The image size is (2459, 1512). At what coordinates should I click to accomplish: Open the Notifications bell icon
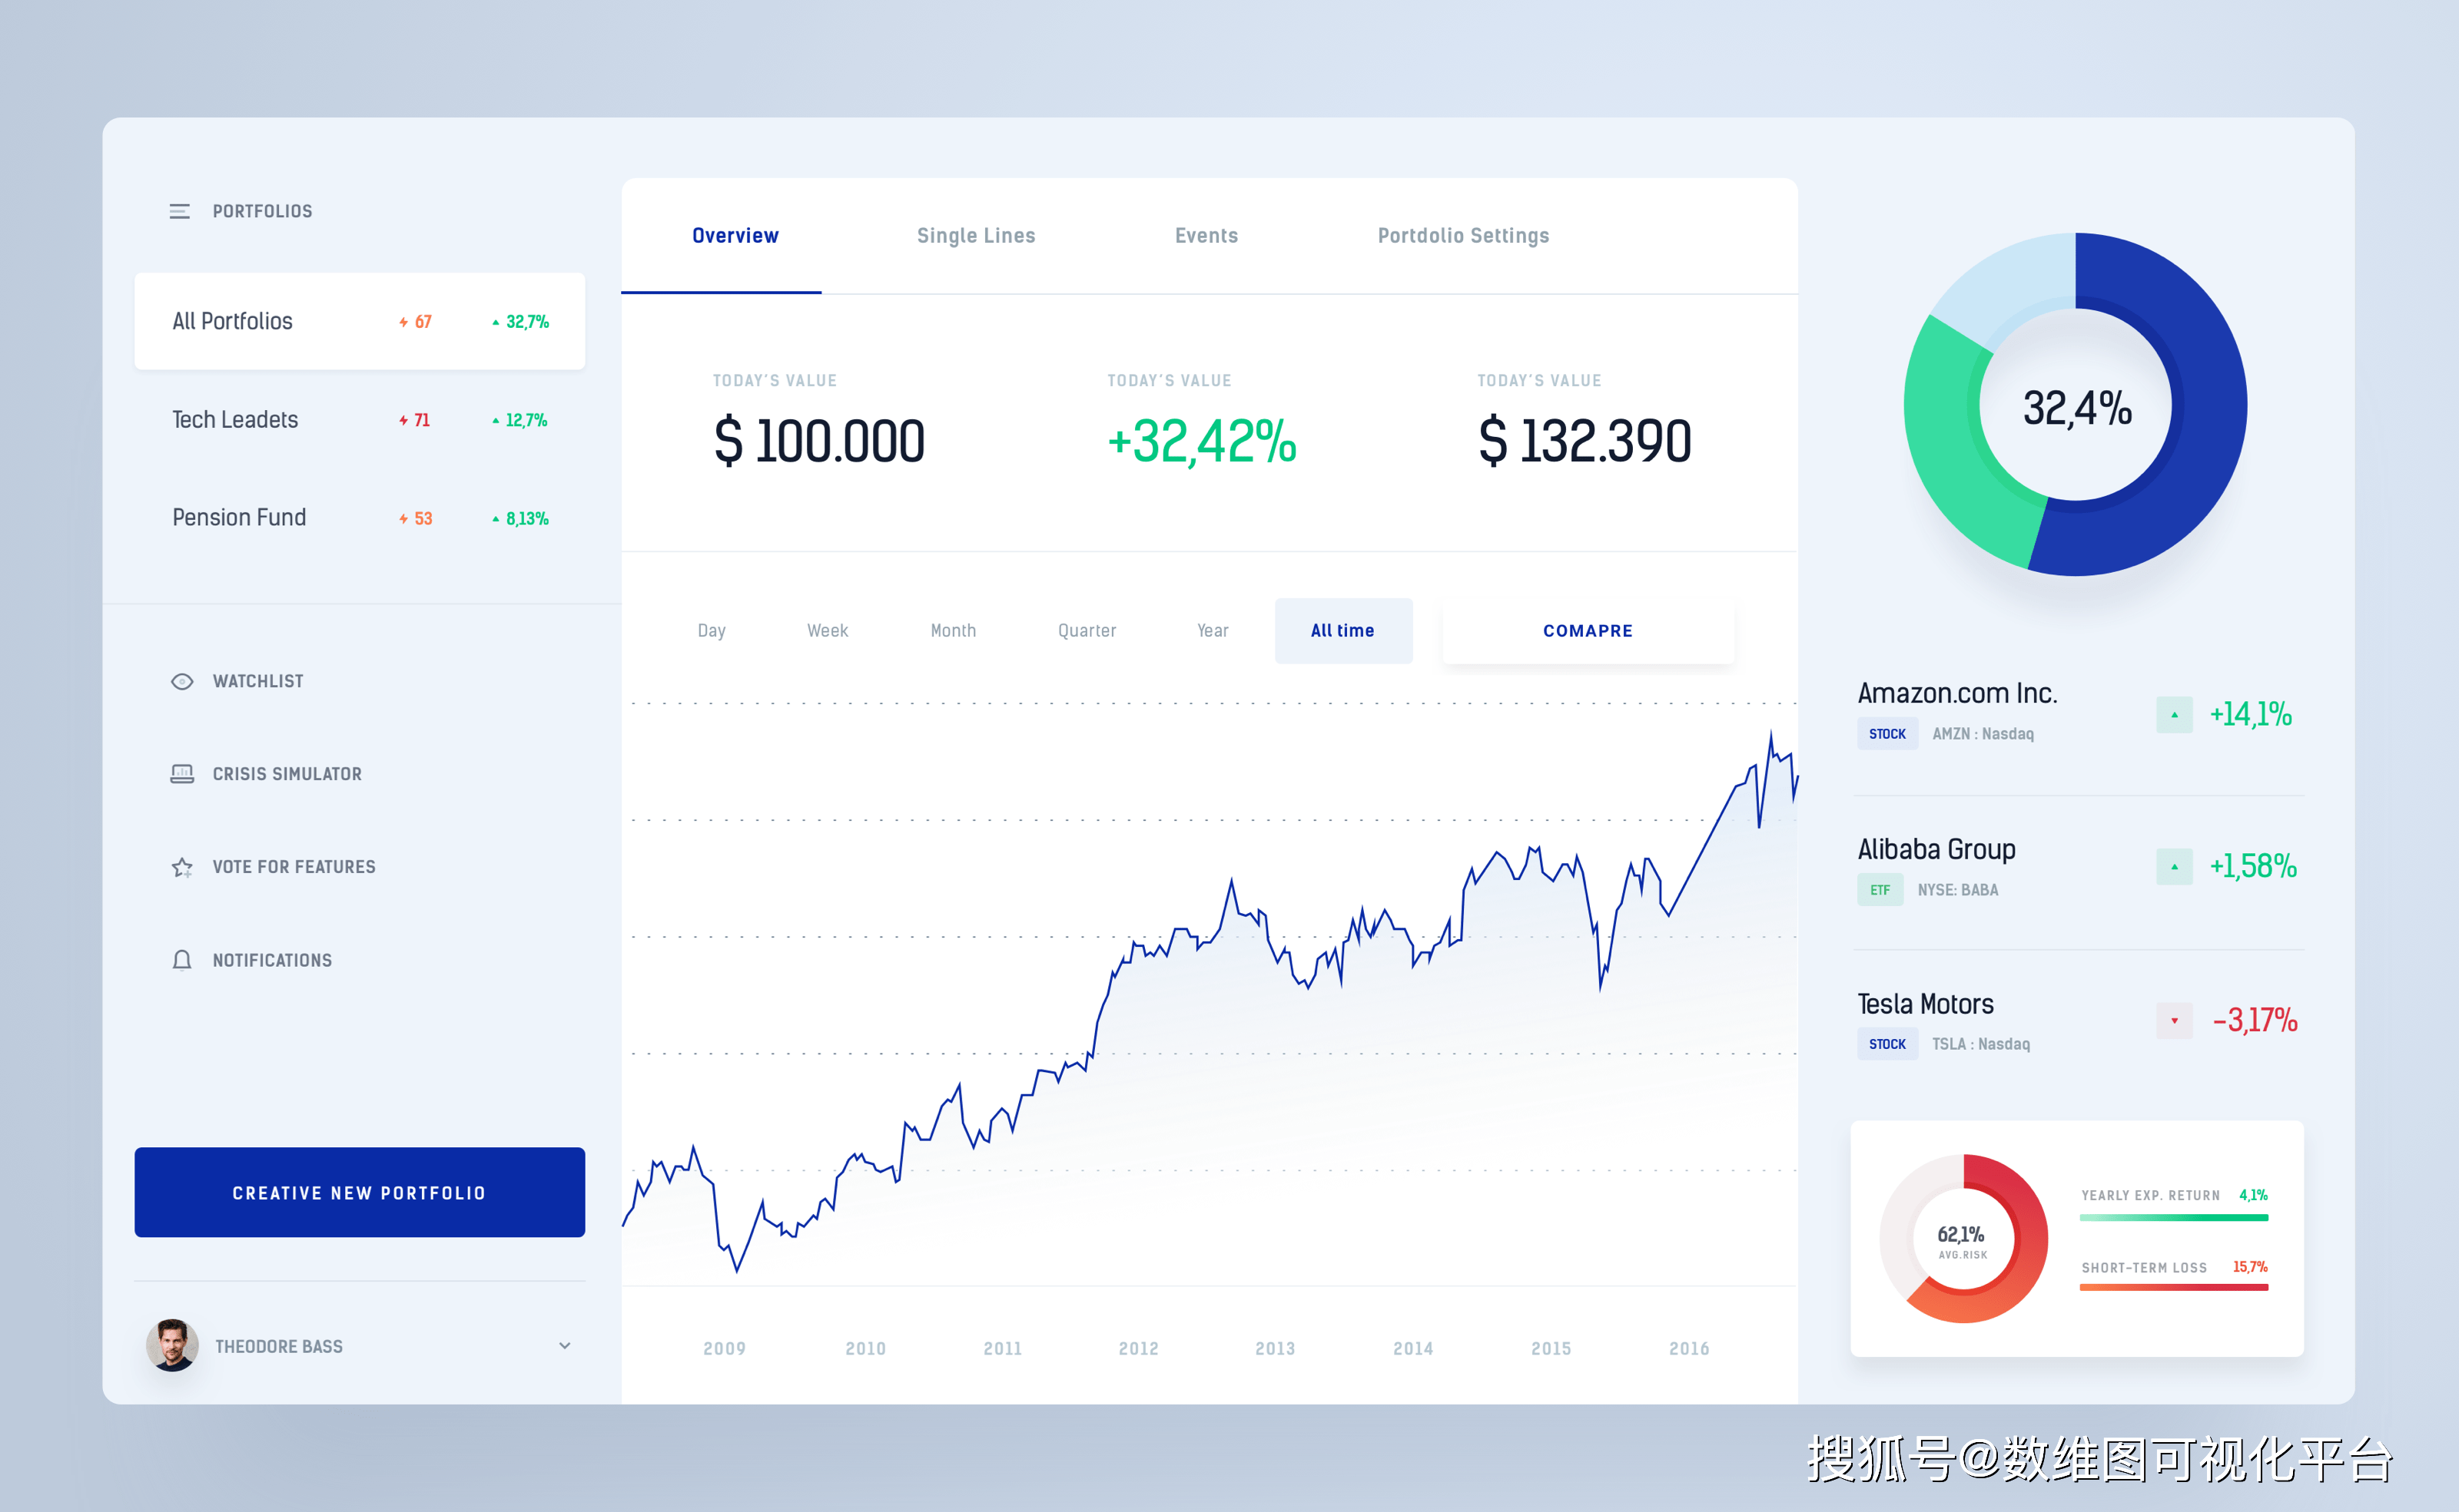179,959
